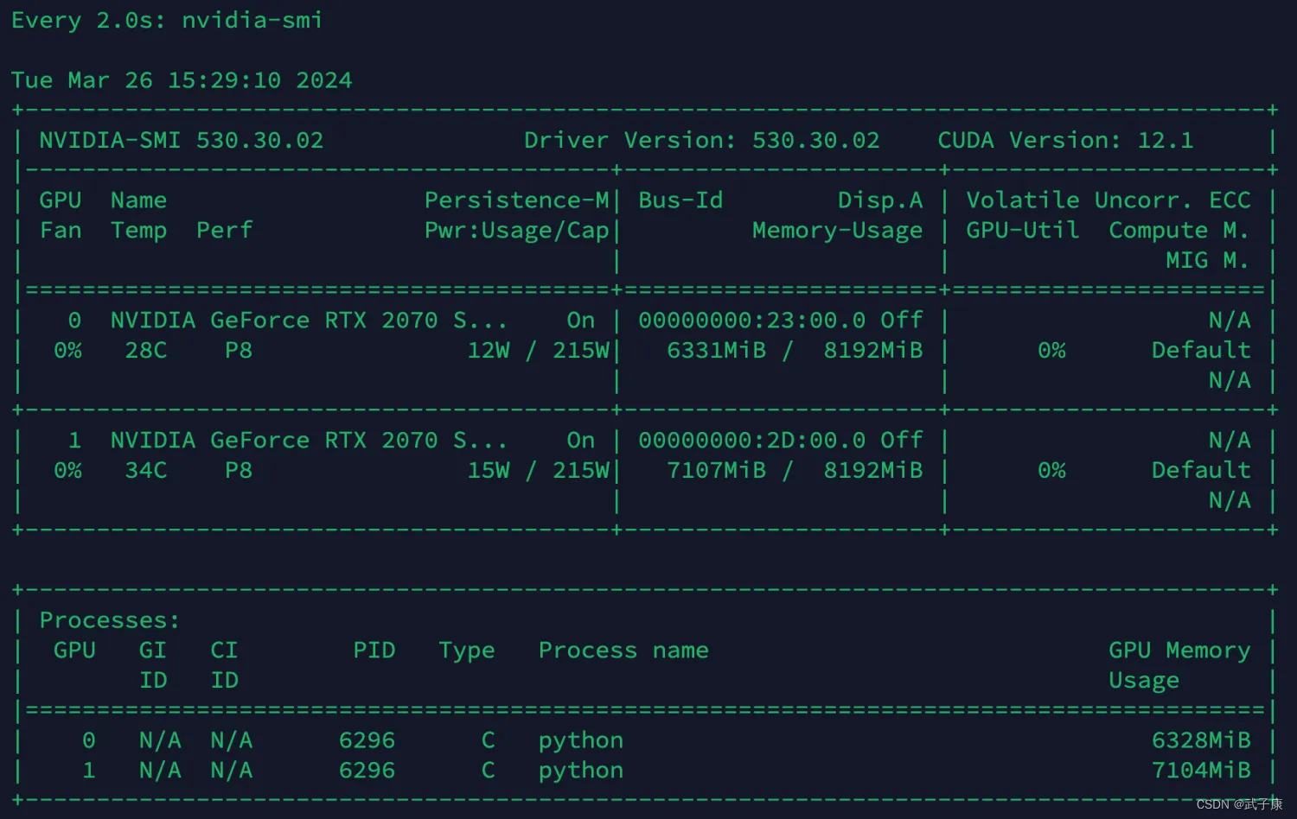Click the 'Type' column header

click(467, 651)
